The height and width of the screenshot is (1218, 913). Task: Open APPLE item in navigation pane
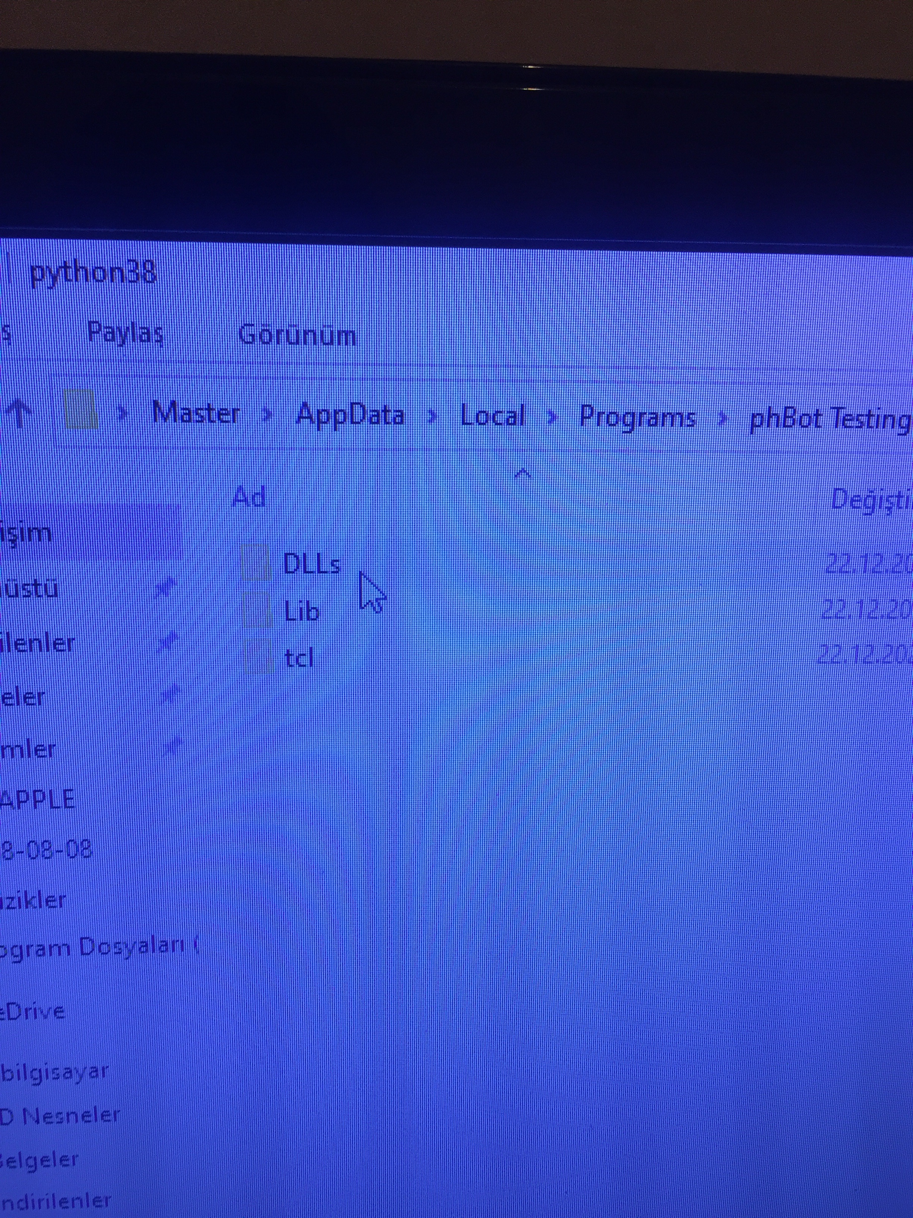(x=37, y=799)
